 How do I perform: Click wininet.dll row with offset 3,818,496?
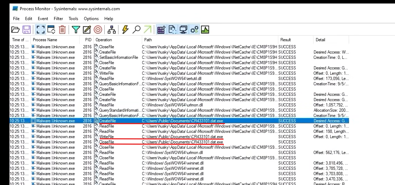pyautogui.click(x=179, y=163)
